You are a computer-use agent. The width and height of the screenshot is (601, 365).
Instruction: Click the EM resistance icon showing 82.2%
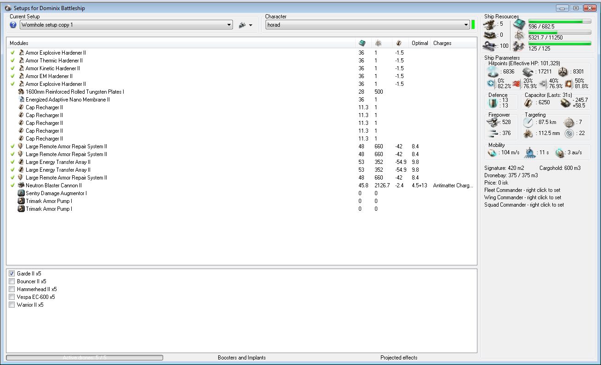(491, 84)
